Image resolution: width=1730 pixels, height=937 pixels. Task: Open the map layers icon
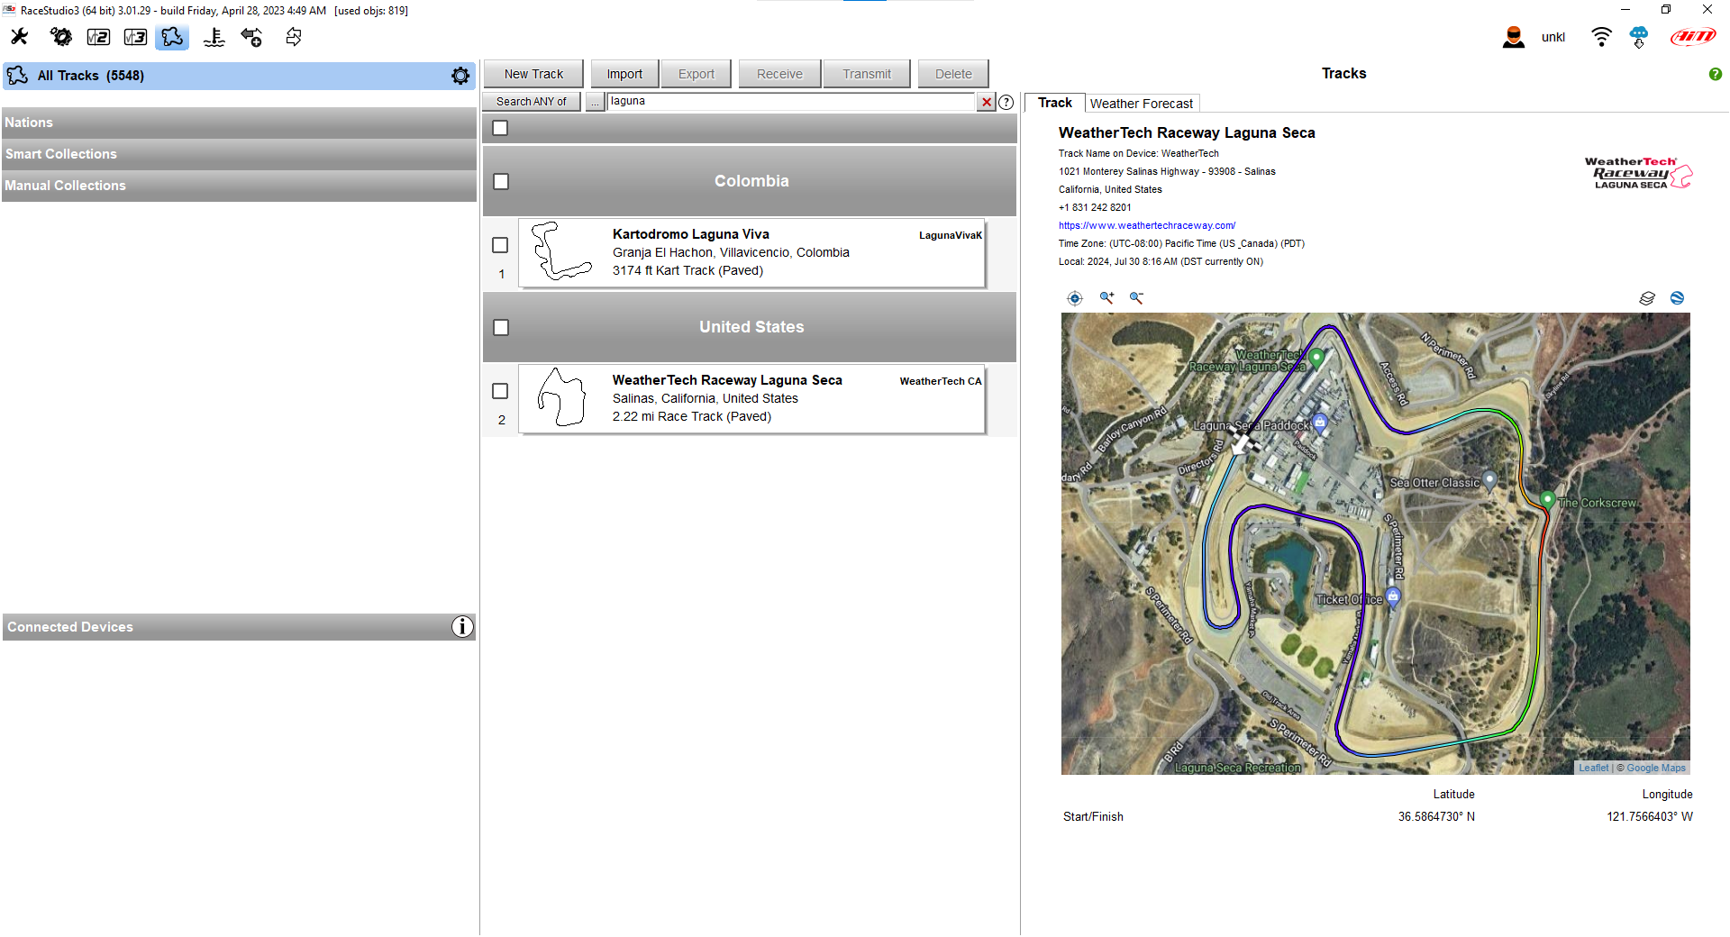click(1646, 298)
